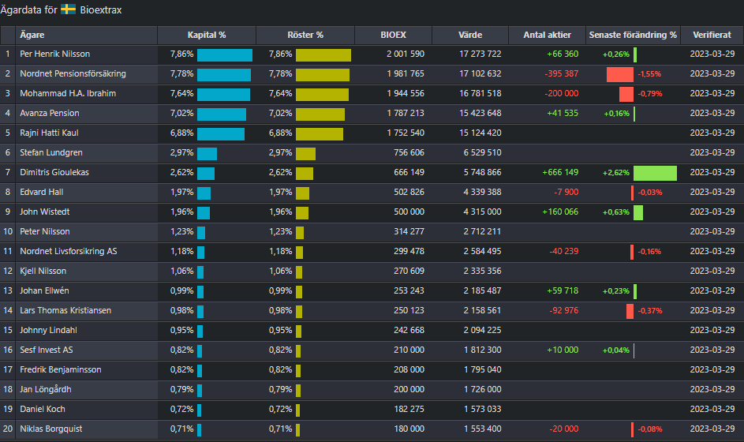The image size is (744, 442).
Task: Click the value 15 124 420
Action: coord(480,133)
